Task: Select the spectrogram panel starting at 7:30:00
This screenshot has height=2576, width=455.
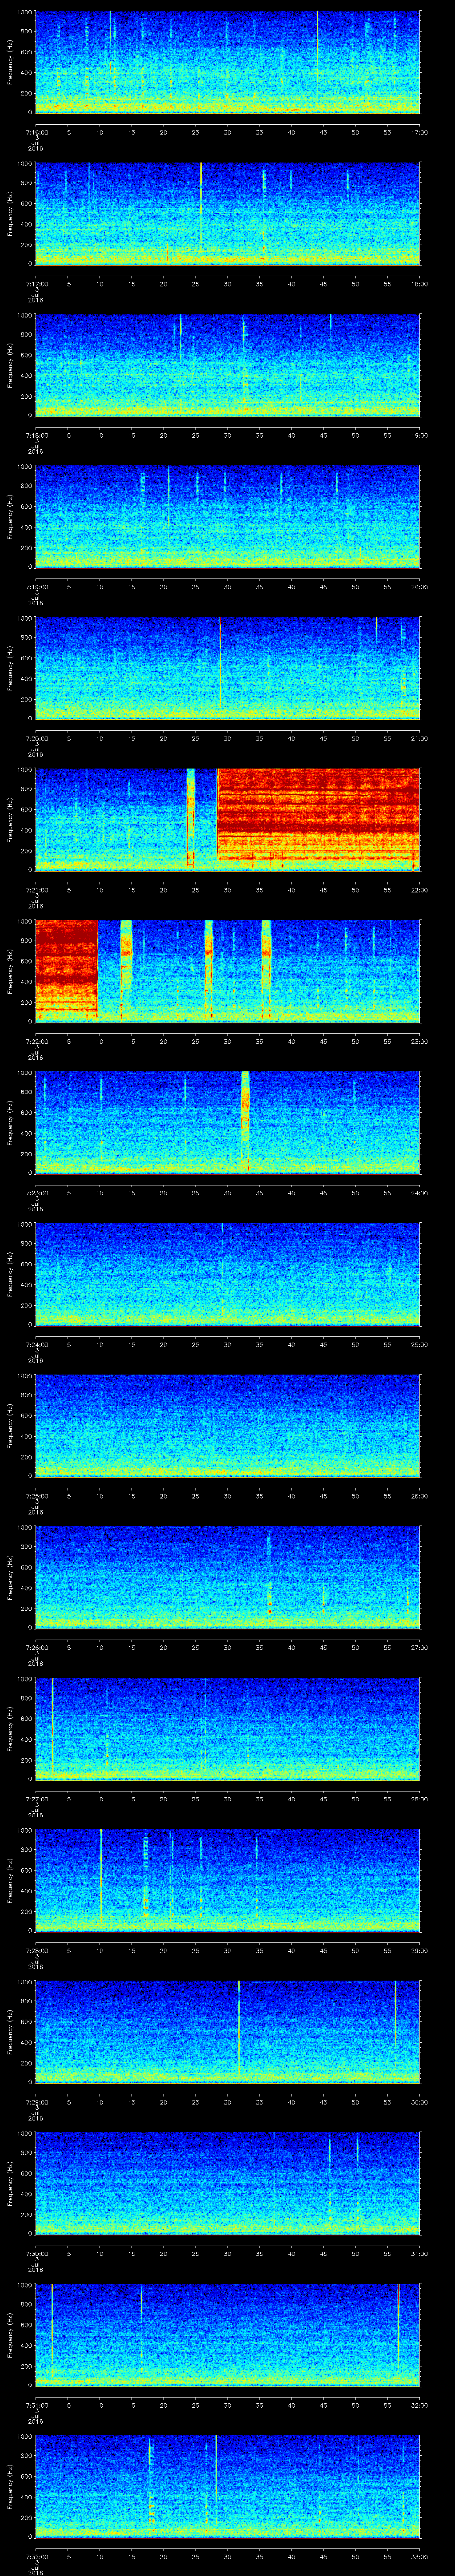Action: point(227,2183)
